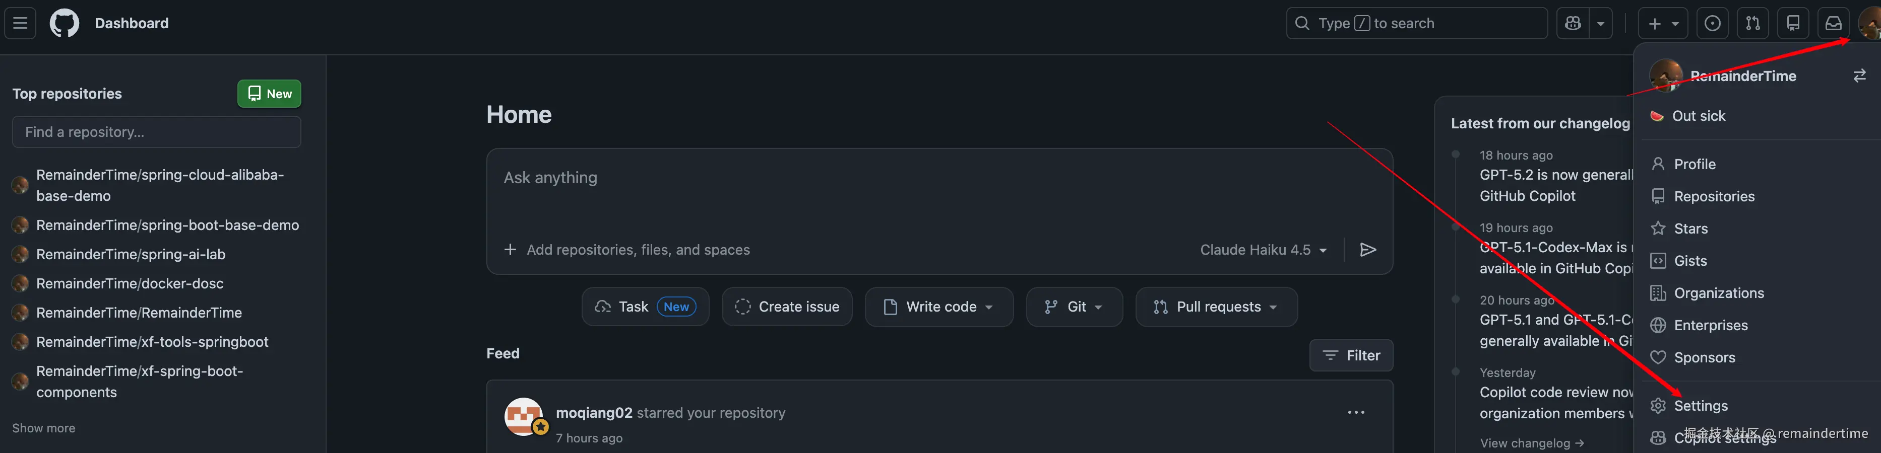The height and width of the screenshot is (453, 1881).
Task: Open the hamburger navigation menu
Action: point(21,23)
